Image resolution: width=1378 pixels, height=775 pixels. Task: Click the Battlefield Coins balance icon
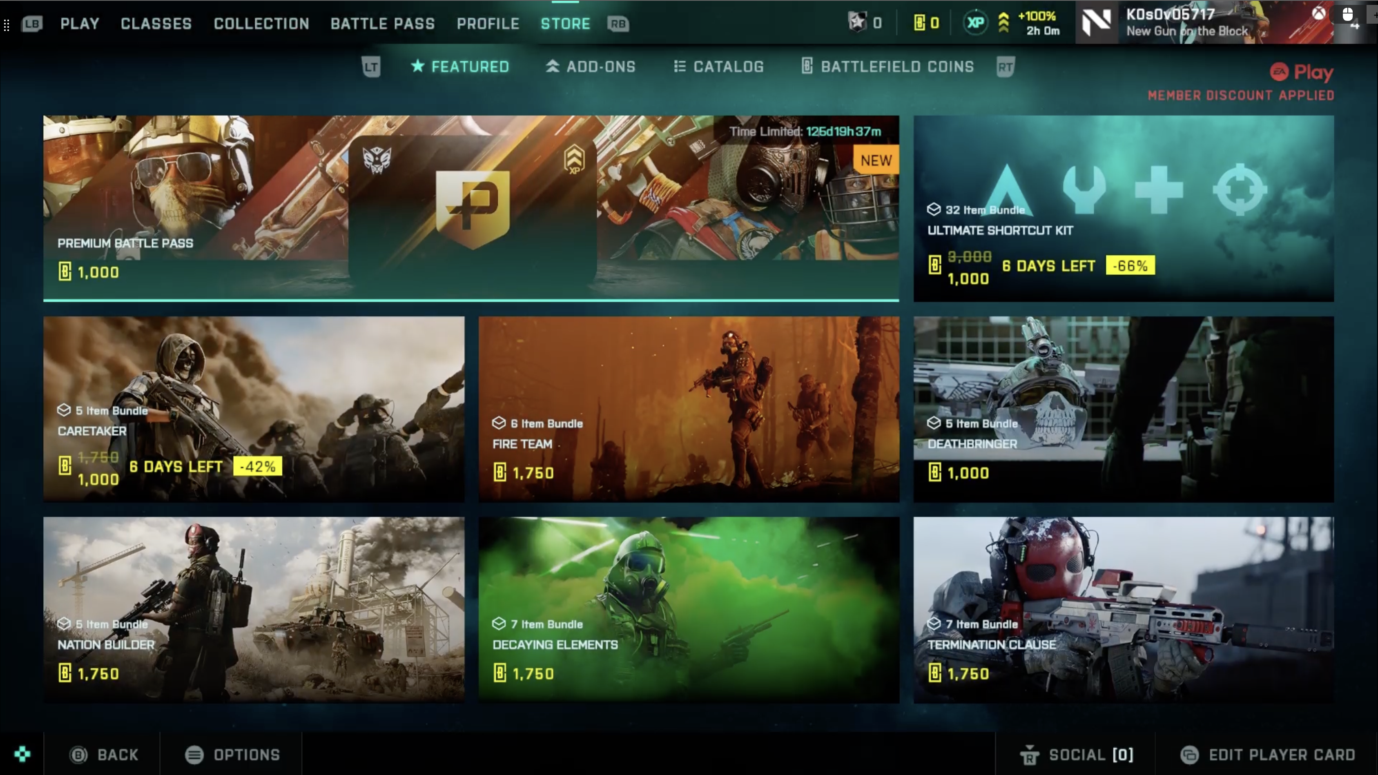tap(919, 22)
